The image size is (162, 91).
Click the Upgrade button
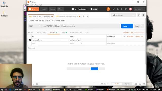click(x=138, y=9)
